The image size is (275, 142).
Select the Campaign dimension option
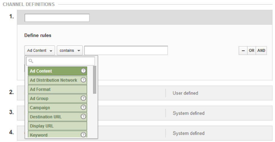(40, 108)
